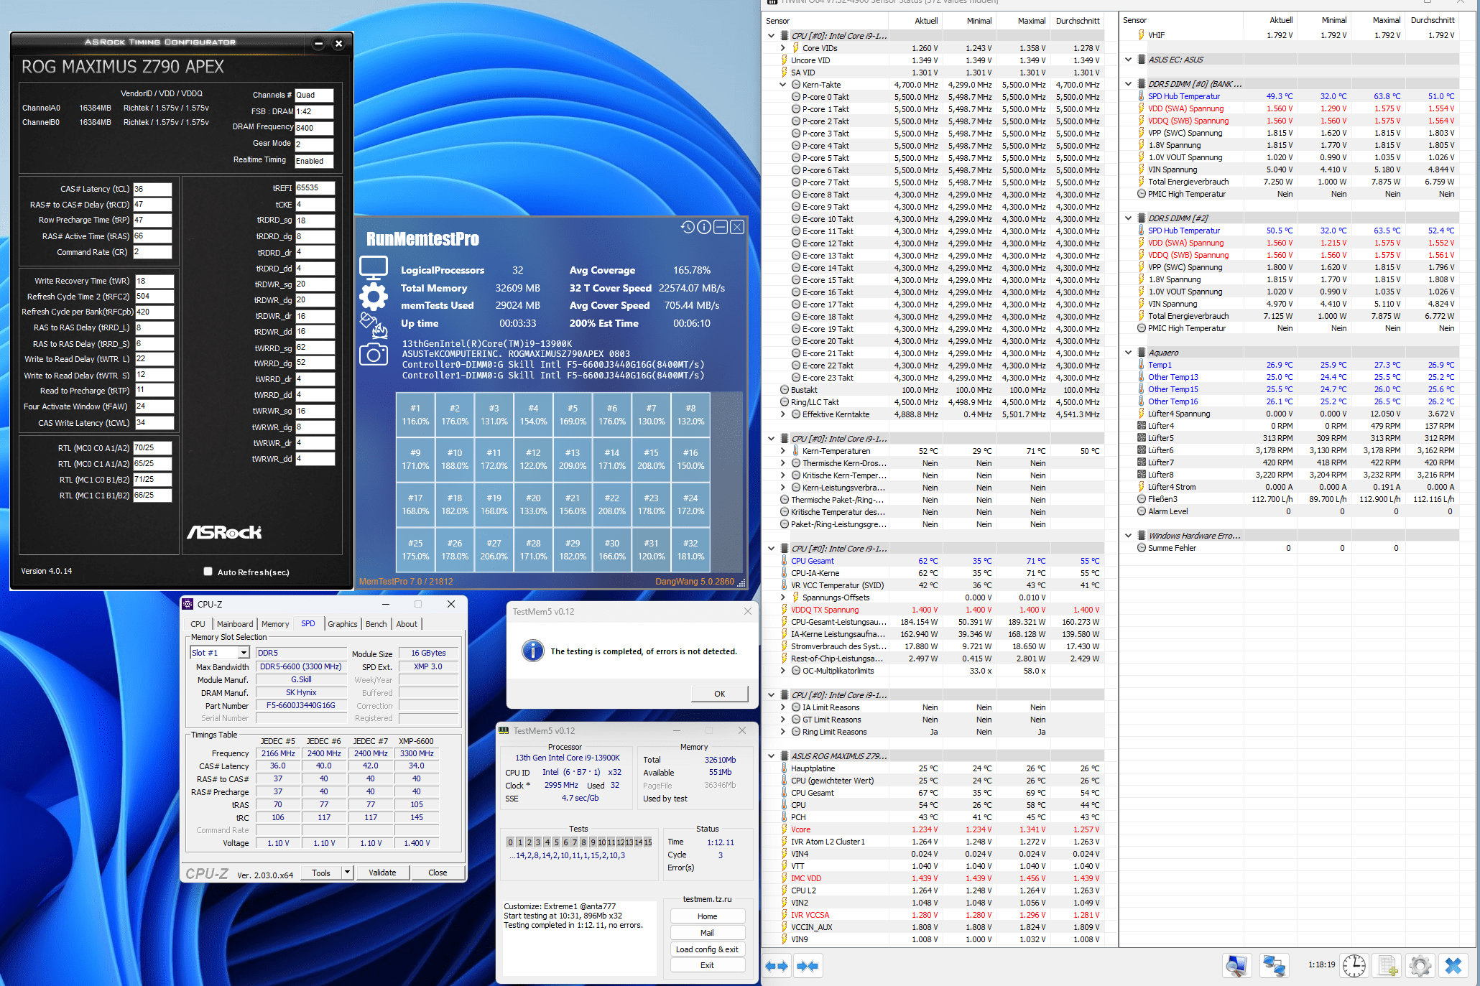Open RunMemtestPro info icon
Viewport: 1480px width, 986px height.
pyautogui.click(x=704, y=227)
